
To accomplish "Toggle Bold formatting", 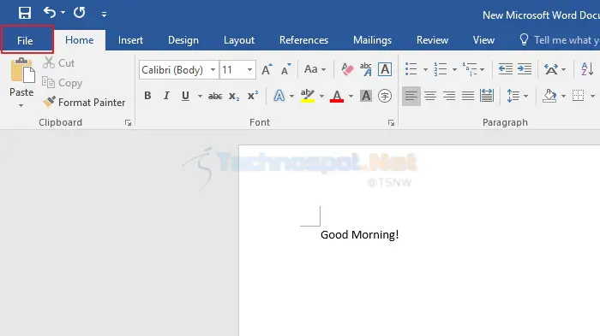I will click(x=147, y=96).
